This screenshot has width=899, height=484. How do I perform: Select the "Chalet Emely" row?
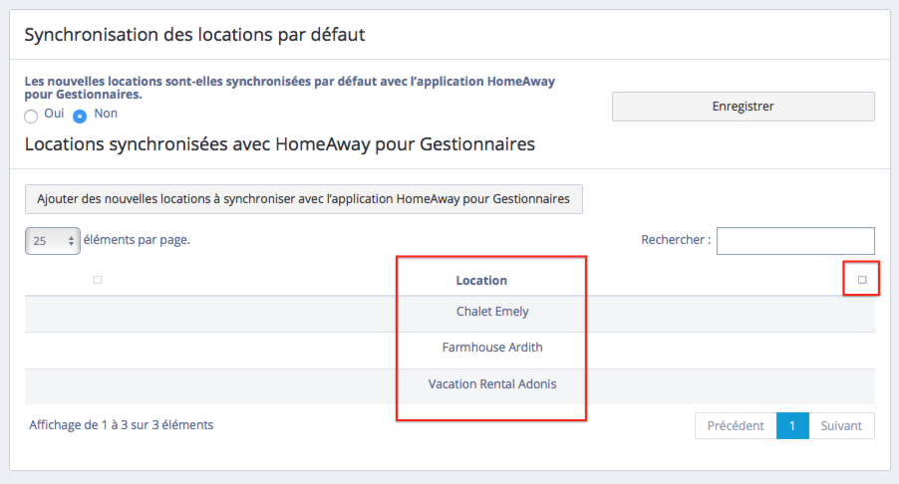pos(492,312)
